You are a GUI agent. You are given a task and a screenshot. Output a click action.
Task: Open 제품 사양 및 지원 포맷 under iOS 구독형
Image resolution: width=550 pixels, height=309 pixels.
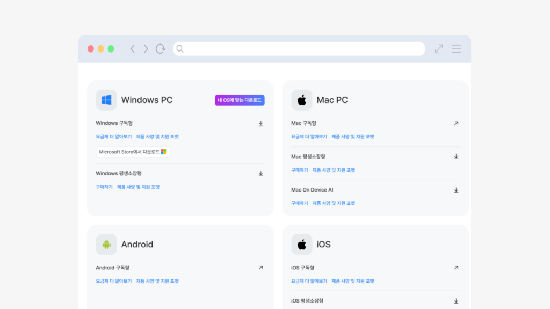(x=353, y=281)
